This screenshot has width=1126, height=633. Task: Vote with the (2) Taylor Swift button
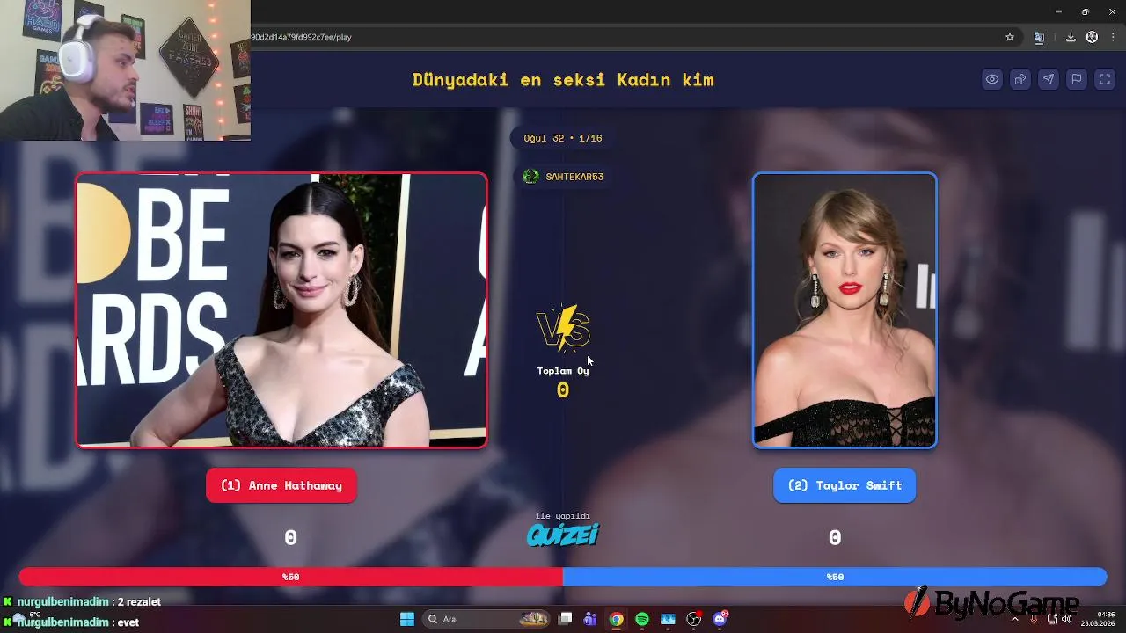(x=844, y=485)
